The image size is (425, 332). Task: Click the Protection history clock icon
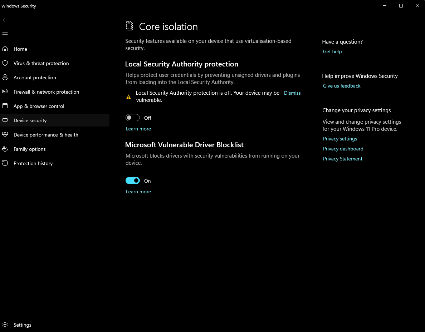[5, 163]
